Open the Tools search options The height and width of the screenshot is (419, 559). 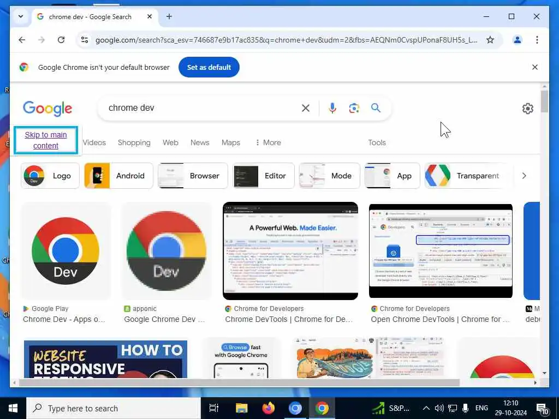coord(377,142)
